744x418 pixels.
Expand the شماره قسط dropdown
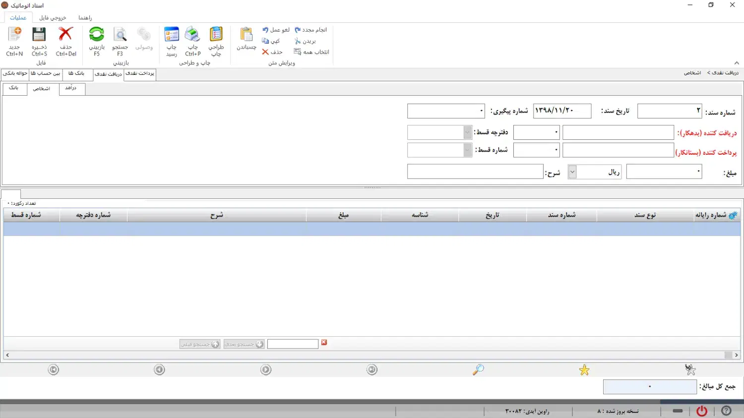point(467,150)
